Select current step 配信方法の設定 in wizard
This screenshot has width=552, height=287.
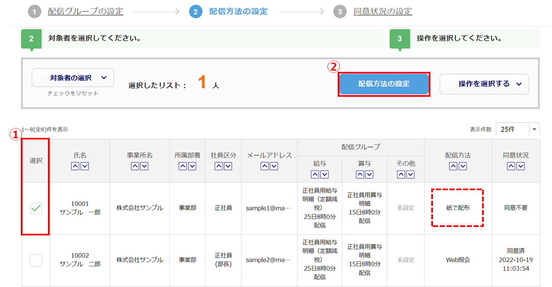pos(238,11)
